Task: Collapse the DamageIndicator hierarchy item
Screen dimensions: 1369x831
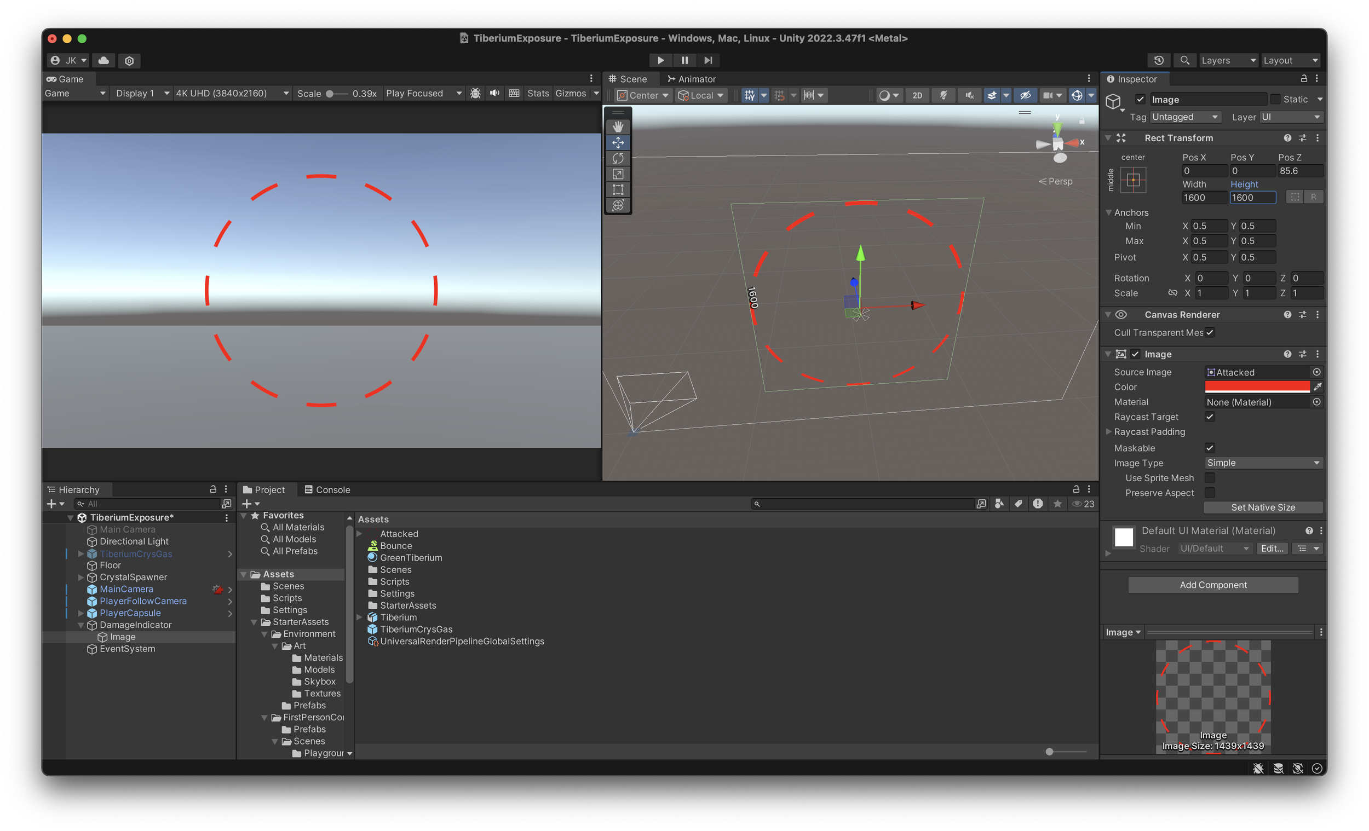Action: (x=81, y=625)
